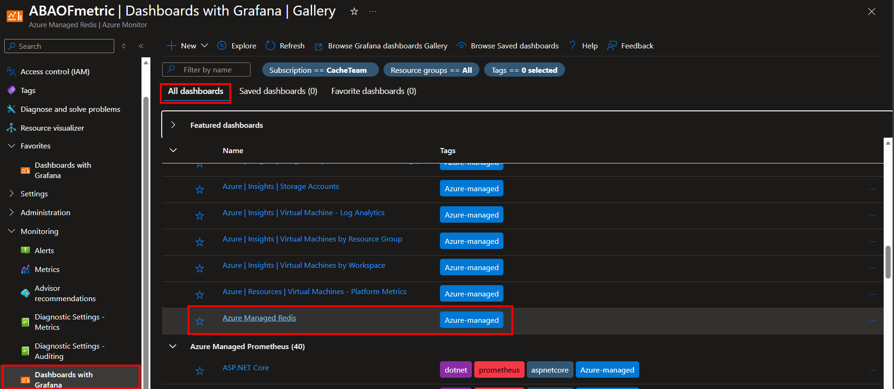The height and width of the screenshot is (389, 894).
Task: Switch to Favorite dashboards (0) tab
Action: (x=374, y=91)
